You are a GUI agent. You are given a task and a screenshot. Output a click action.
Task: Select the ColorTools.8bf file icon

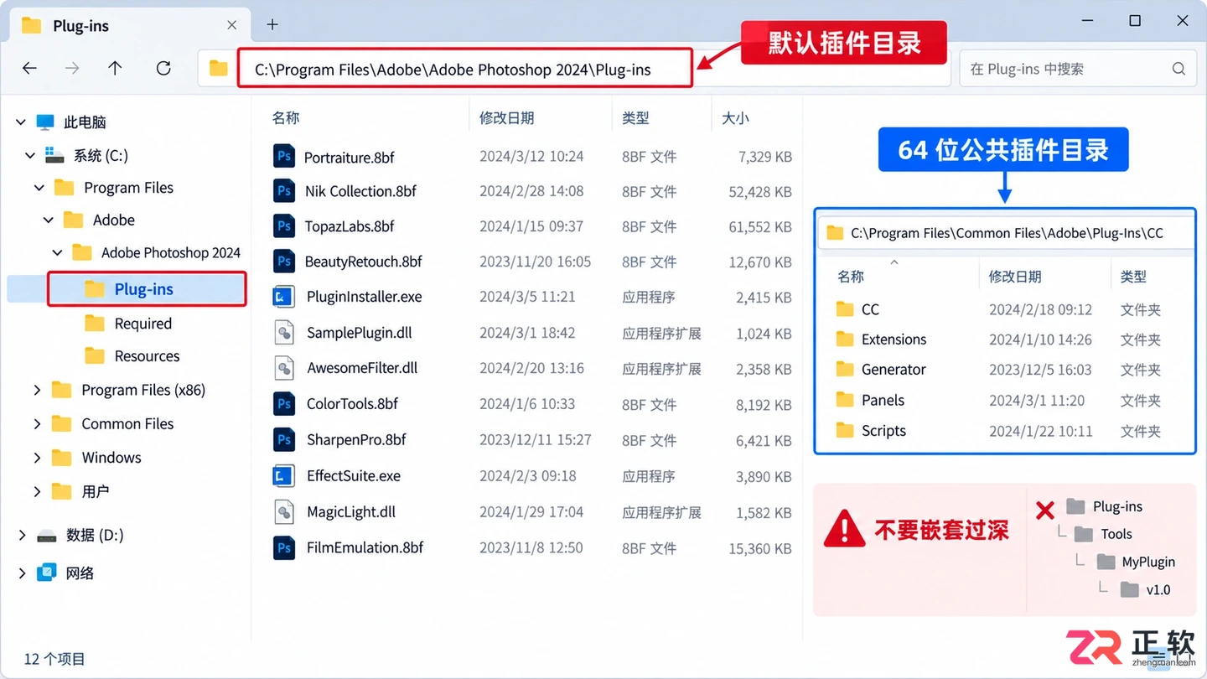click(x=284, y=404)
